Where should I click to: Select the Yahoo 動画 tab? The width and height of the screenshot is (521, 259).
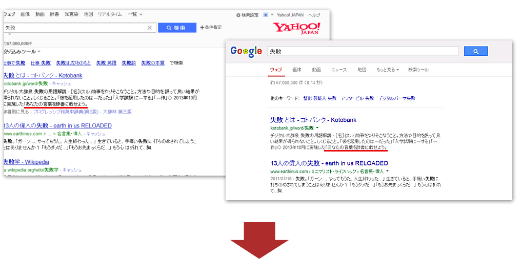click(40, 14)
